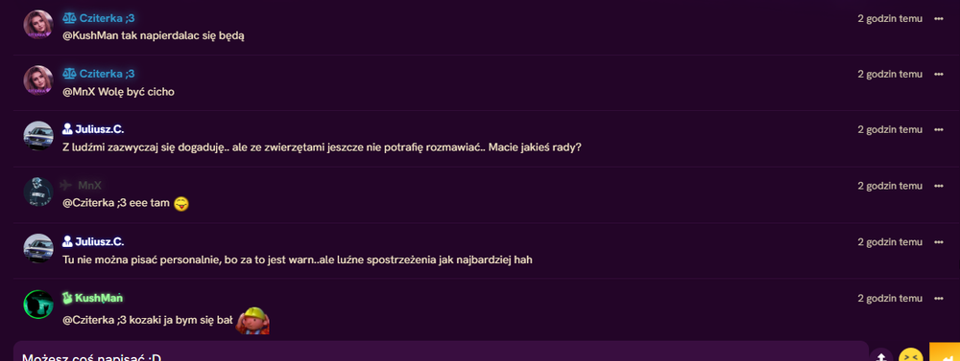Screen dimensions: 960x361
Task: Click the orange send message button
Action: pyautogui.click(x=945, y=351)
